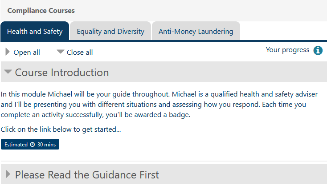Viewport: 327px width, 186px height.
Task: Collapse Course Introduction using its arrow
Action: 8,72
